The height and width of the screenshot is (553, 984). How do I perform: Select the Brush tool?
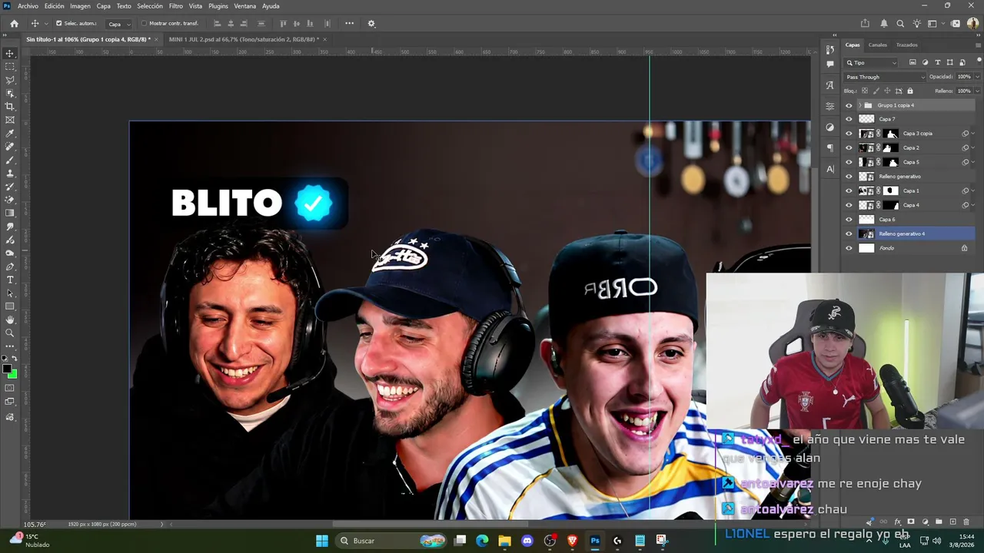10,160
